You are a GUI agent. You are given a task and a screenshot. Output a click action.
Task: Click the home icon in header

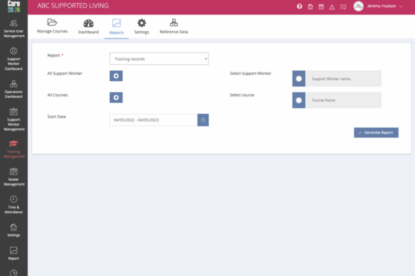(311, 6)
